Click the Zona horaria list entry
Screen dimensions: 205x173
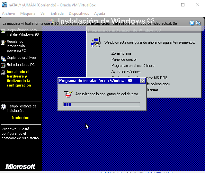coord(121,53)
